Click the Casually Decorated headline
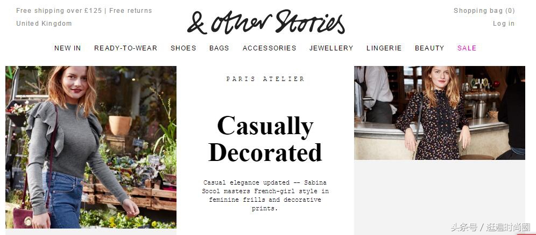This screenshot has width=536, height=235. pyautogui.click(x=265, y=139)
